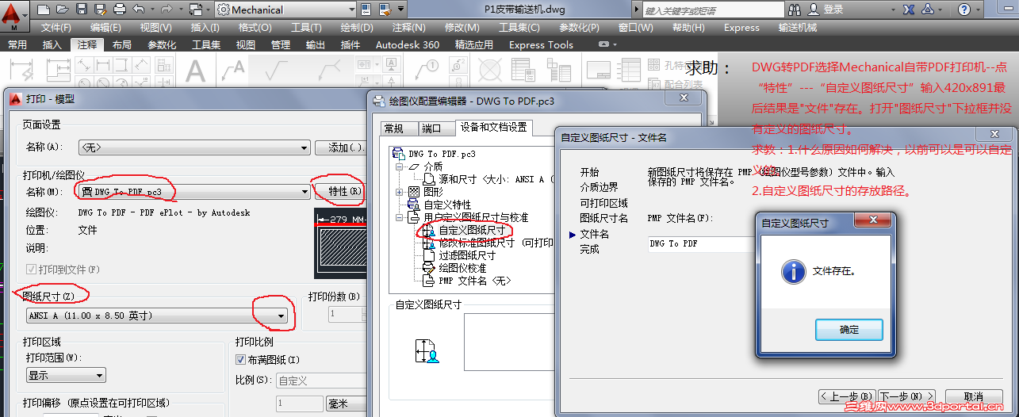1019x417 pixels.
Task: Open the 毫米 units dropdown
Action: click(347, 404)
